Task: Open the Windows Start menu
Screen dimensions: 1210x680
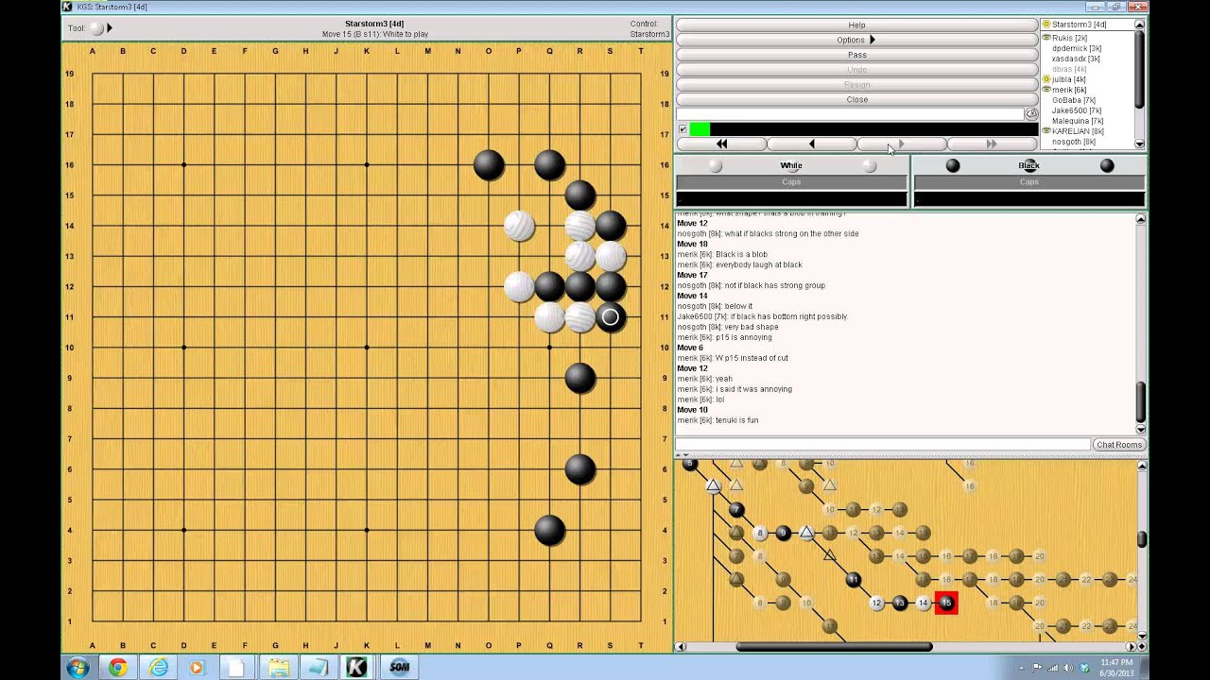Action: point(78,667)
